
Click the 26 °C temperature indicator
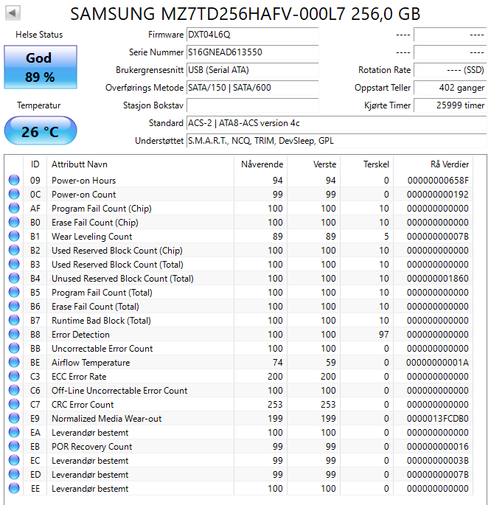click(x=39, y=132)
